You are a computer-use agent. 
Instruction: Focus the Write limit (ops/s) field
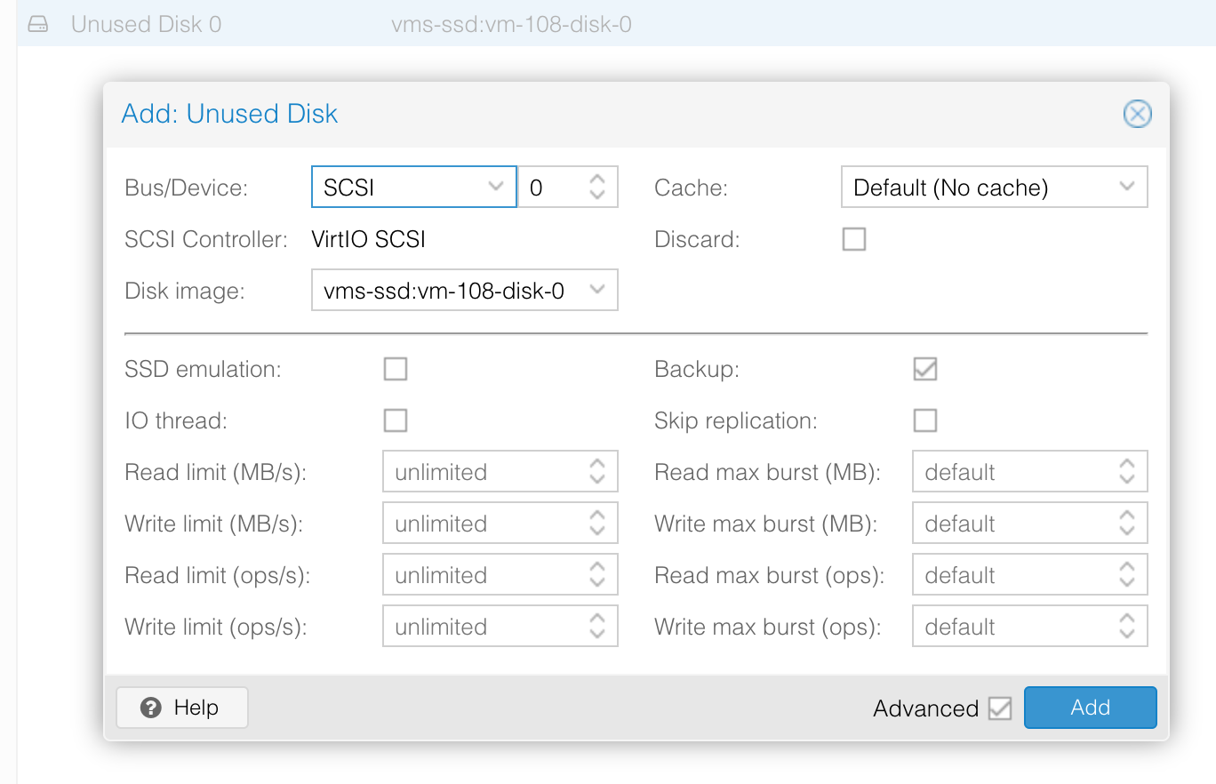tap(484, 627)
